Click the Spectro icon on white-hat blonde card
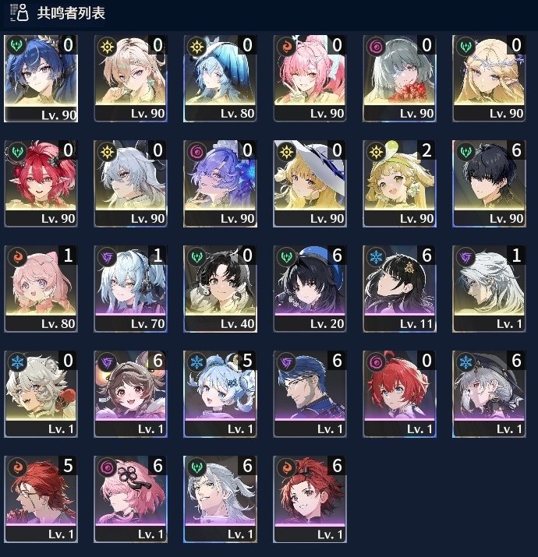The image size is (538, 557). pos(287,152)
